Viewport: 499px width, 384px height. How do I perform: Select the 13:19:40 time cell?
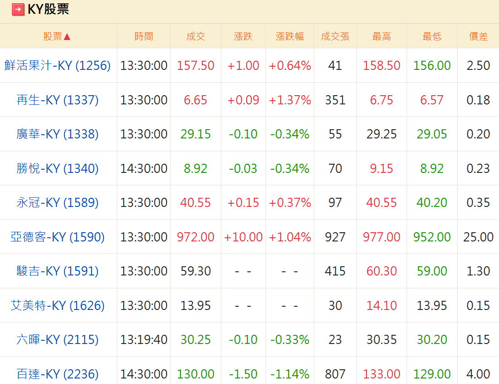click(x=144, y=340)
